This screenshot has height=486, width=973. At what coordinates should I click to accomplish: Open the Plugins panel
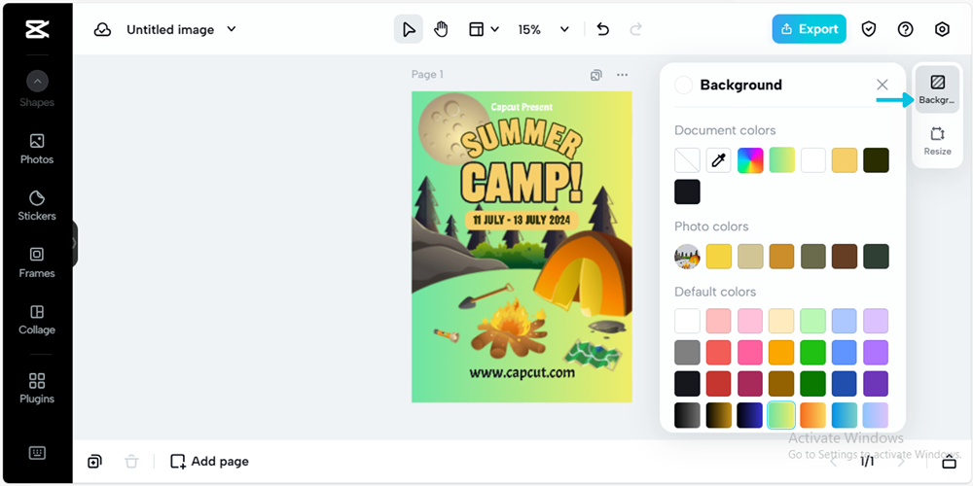37,388
